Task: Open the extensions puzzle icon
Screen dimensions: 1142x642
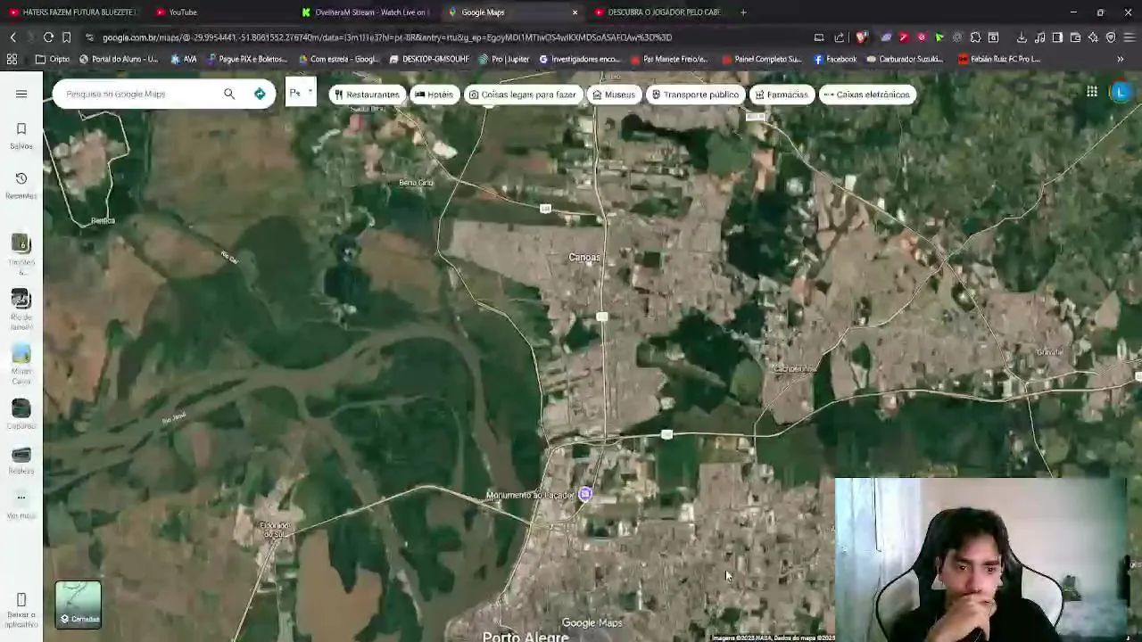Action: tap(975, 37)
